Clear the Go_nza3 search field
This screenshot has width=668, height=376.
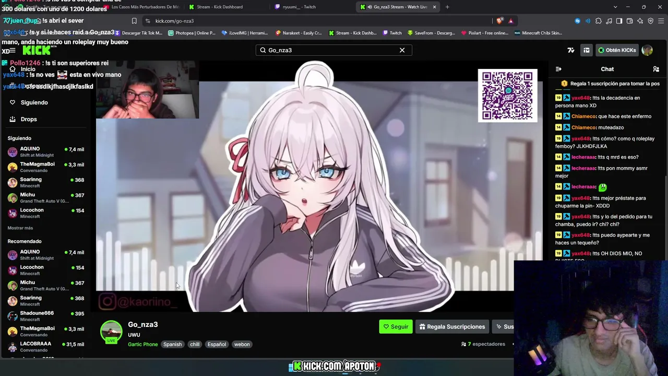(x=402, y=50)
